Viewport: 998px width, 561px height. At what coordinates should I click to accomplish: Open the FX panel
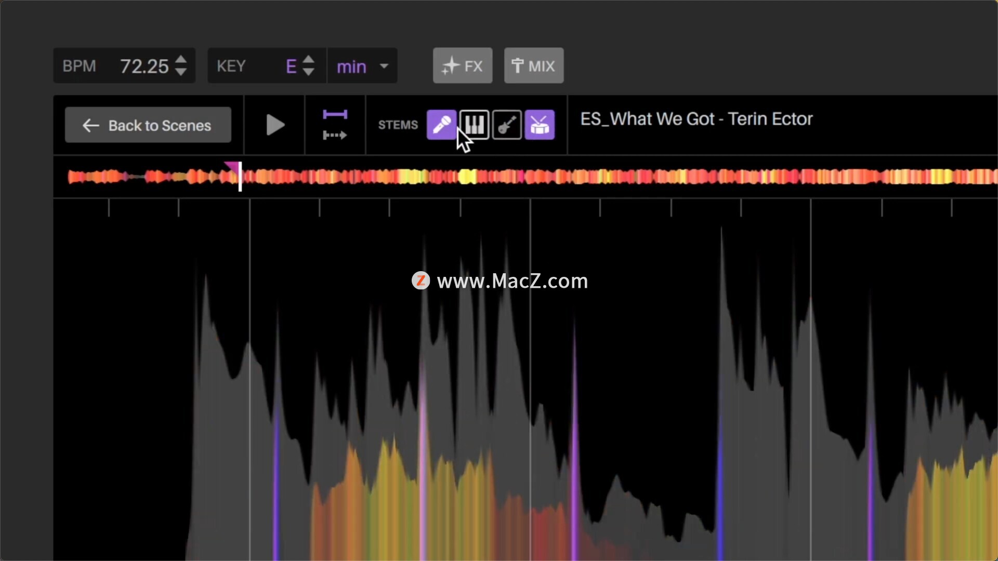463,66
